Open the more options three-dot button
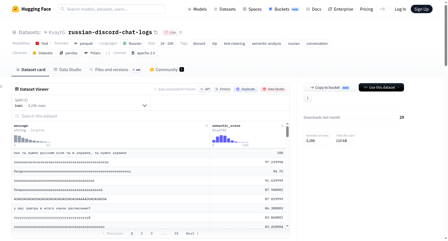The image size is (448, 241). click(x=308, y=98)
